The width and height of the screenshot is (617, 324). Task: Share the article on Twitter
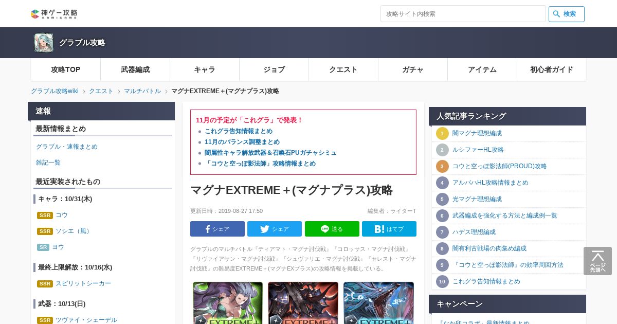point(275,229)
